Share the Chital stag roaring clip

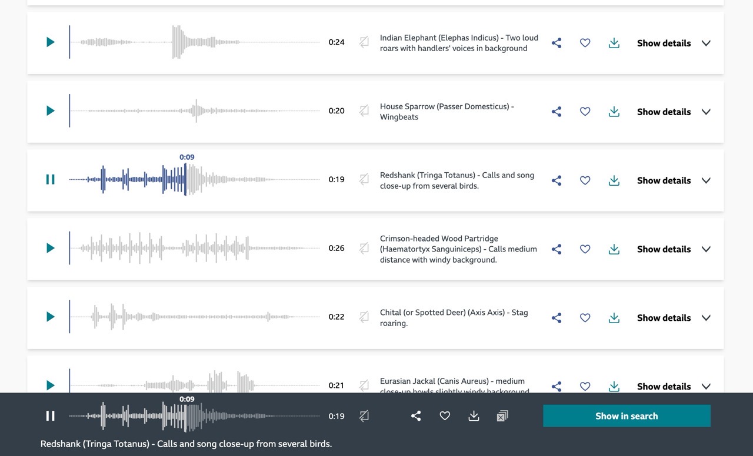[x=557, y=317]
